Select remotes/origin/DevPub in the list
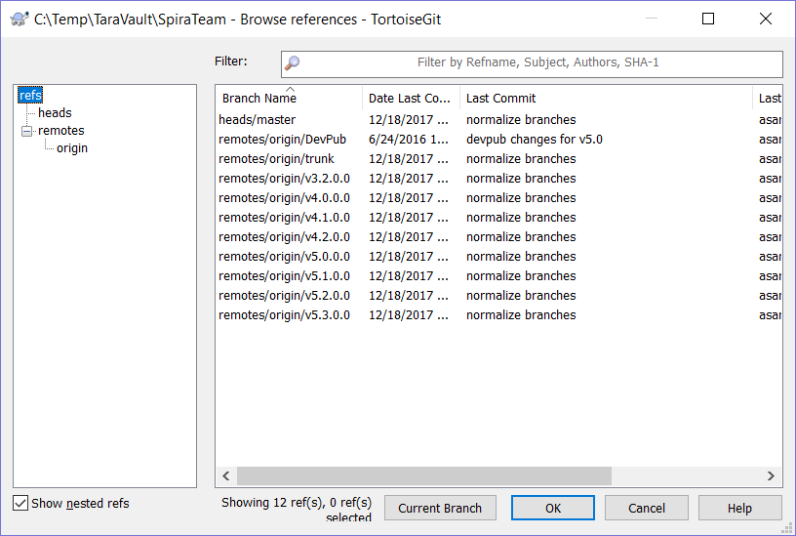 282,140
